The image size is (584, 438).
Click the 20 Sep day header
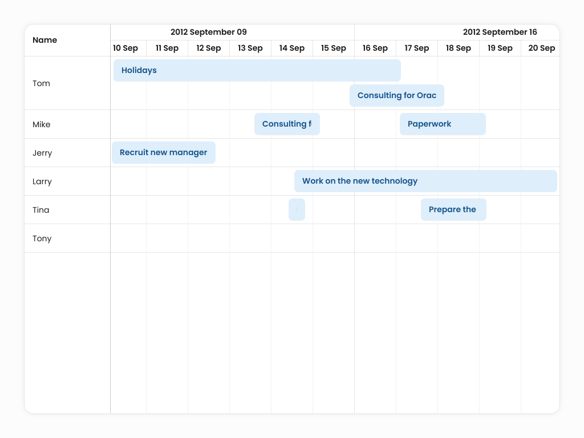(x=541, y=48)
